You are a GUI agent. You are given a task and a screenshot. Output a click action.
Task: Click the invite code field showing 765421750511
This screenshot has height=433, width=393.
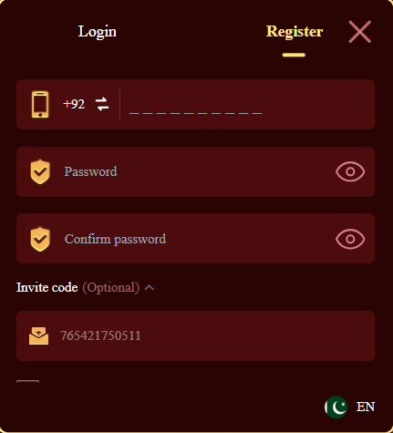[x=195, y=335]
